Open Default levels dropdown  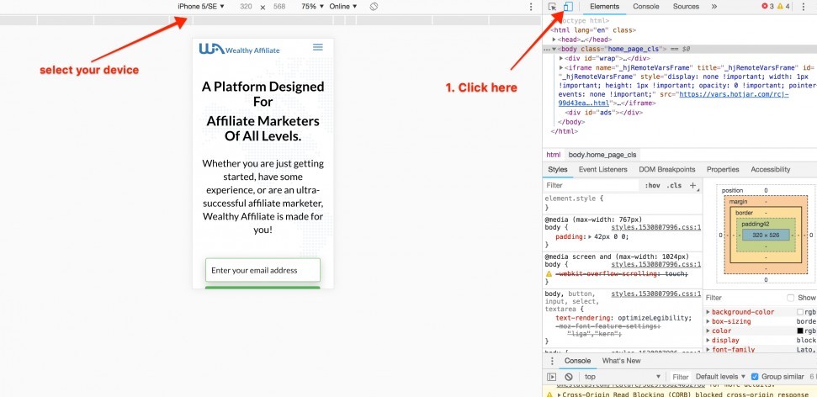(x=720, y=377)
